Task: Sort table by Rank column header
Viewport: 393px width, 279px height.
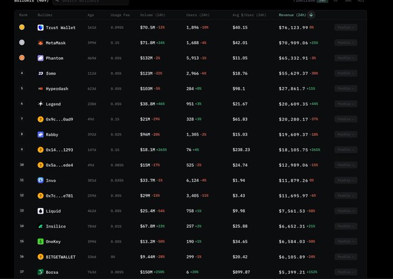Action: coord(23,15)
